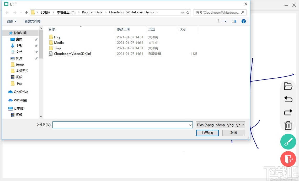Select 此电脑 in navigation pane

[x=19, y=109]
